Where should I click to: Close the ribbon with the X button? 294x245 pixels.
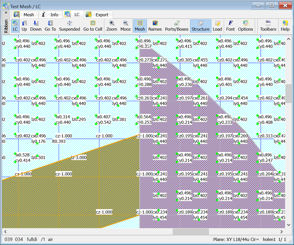[6, 13]
